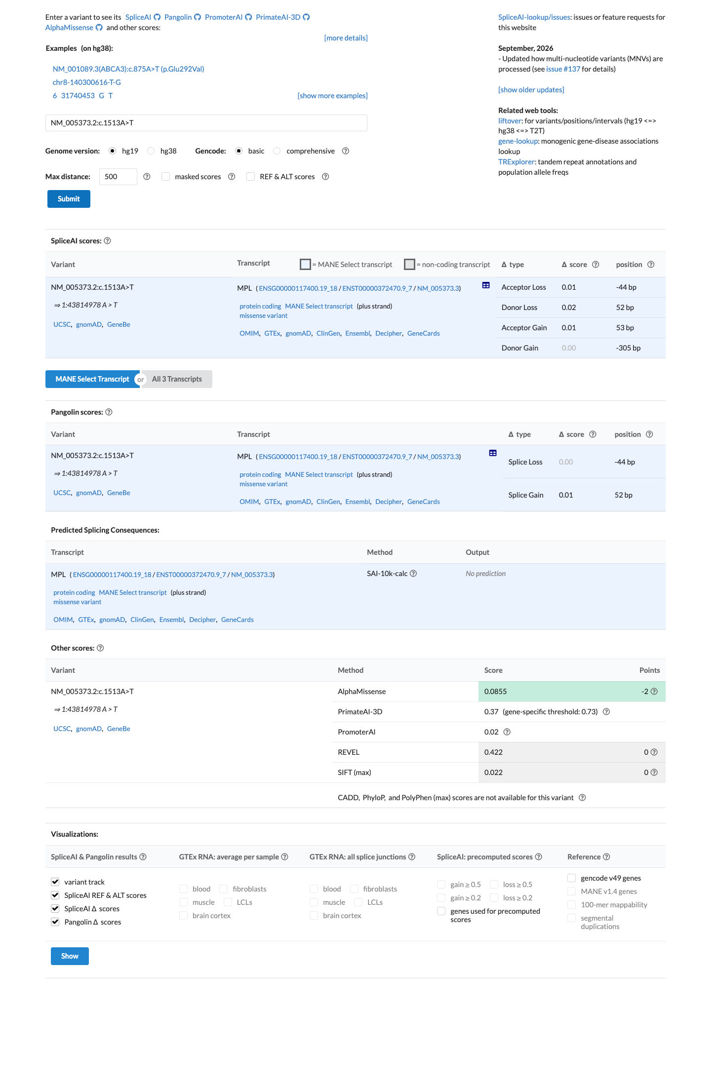Open NM_005373.3 link in splicing consequences row
Viewport: 718px width, 1086px height.
[x=252, y=575]
